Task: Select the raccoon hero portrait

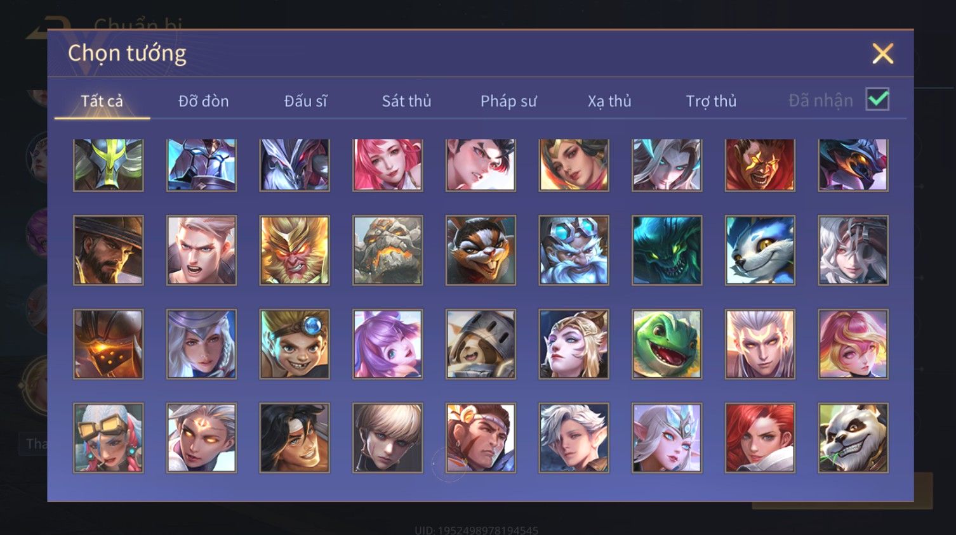Action: [481, 250]
